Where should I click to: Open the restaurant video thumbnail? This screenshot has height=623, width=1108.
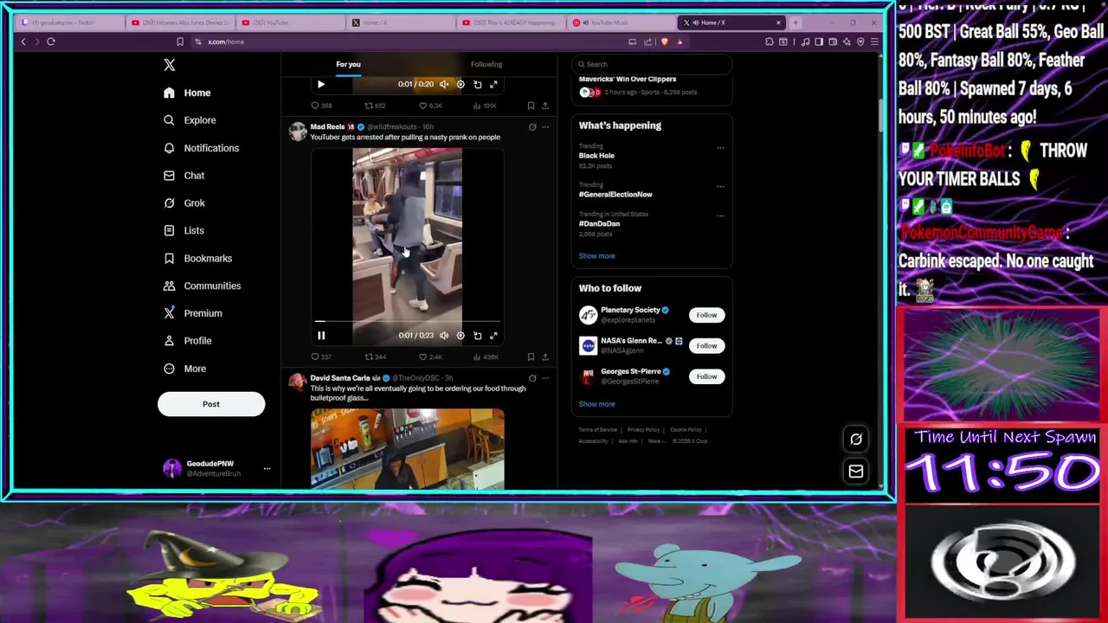point(408,449)
